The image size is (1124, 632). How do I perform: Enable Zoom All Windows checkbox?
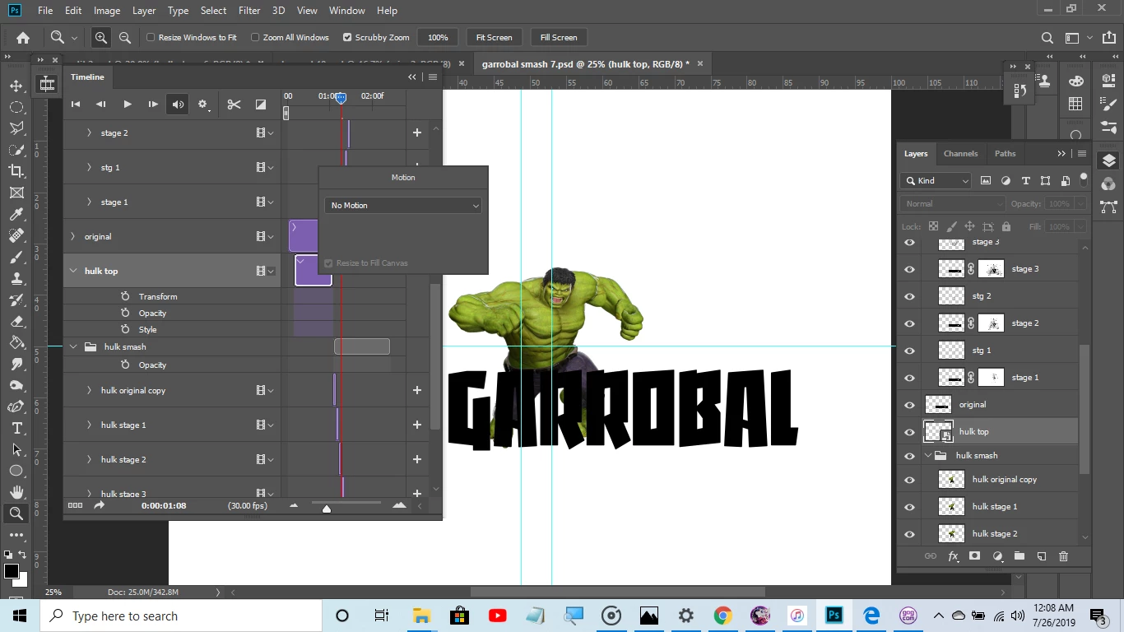coord(255,37)
